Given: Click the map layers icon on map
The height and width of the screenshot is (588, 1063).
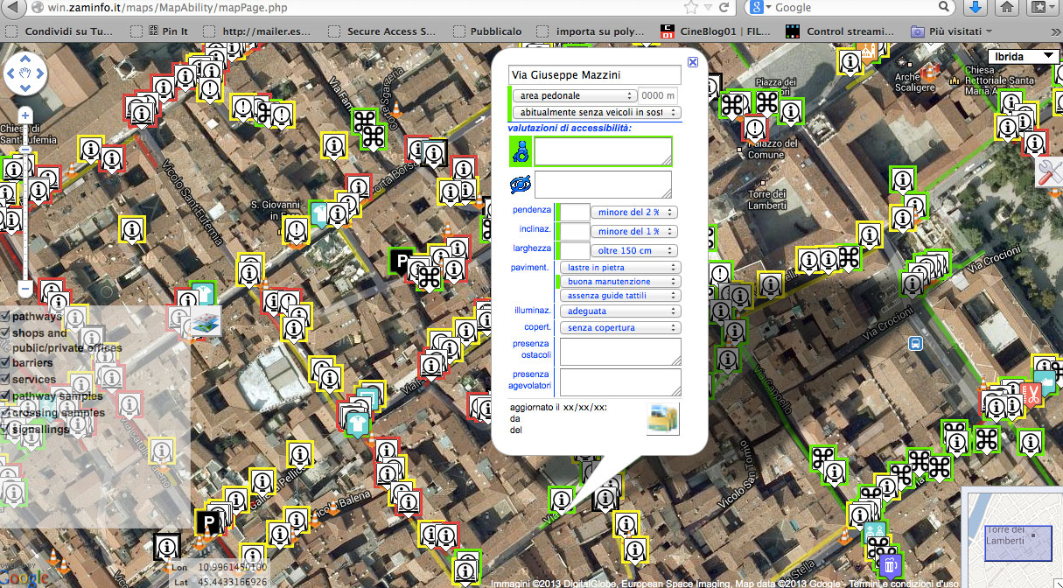Looking at the screenshot, I should (x=206, y=320).
